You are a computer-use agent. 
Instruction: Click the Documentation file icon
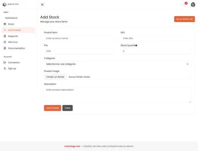point(5,48)
